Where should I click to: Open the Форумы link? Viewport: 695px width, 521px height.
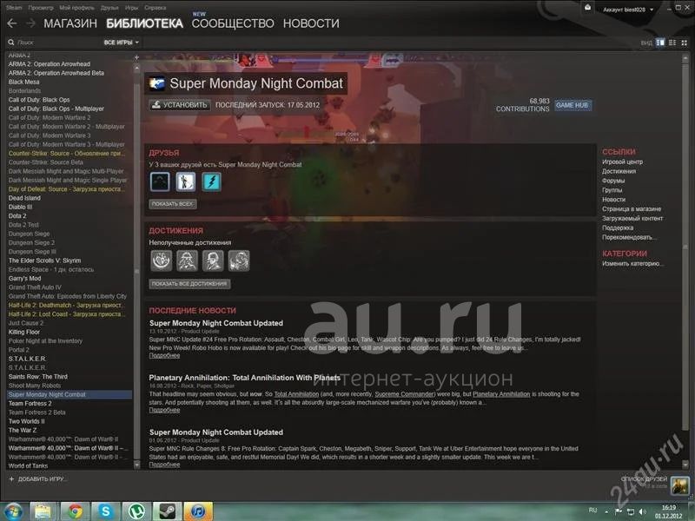tap(613, 181)
